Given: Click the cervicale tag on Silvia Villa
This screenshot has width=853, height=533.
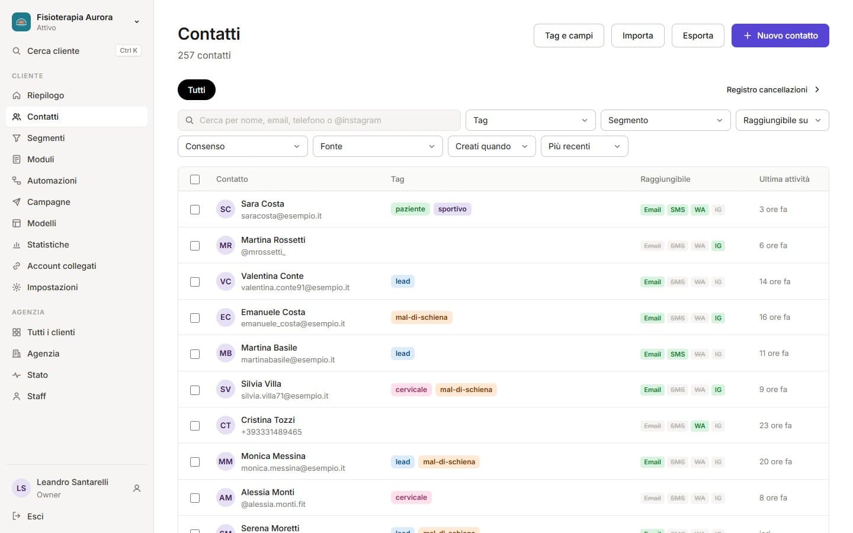Looking at the screenshot, I should (411, 390).
